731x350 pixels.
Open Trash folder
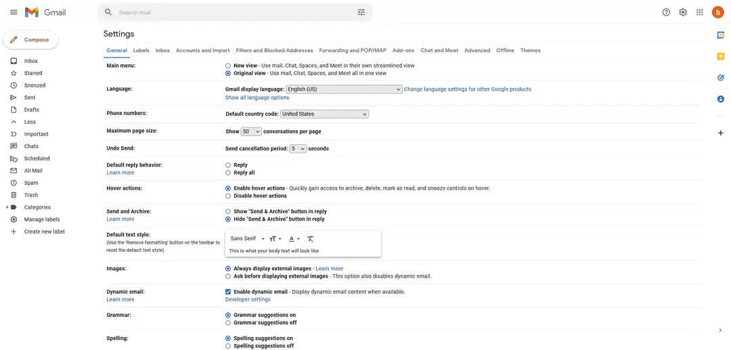pyautogui.click(x=31, y=195)
